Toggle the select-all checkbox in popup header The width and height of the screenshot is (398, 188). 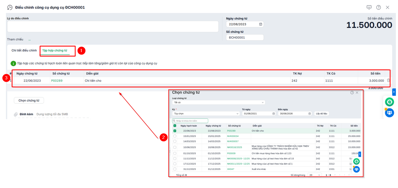[x=175, y=126]
